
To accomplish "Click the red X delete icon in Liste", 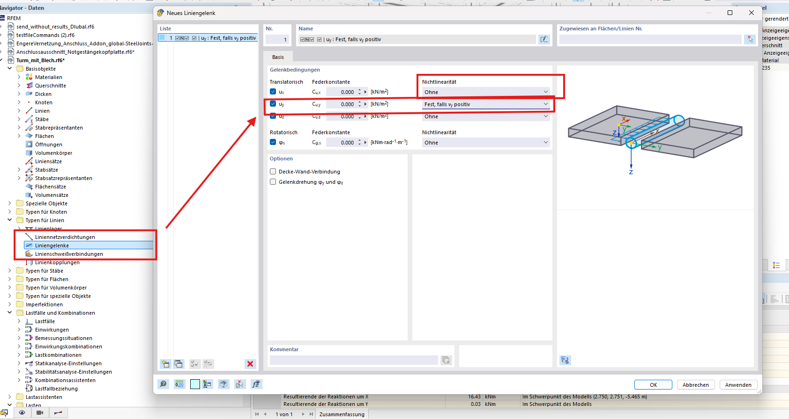I will pos(250,364).
